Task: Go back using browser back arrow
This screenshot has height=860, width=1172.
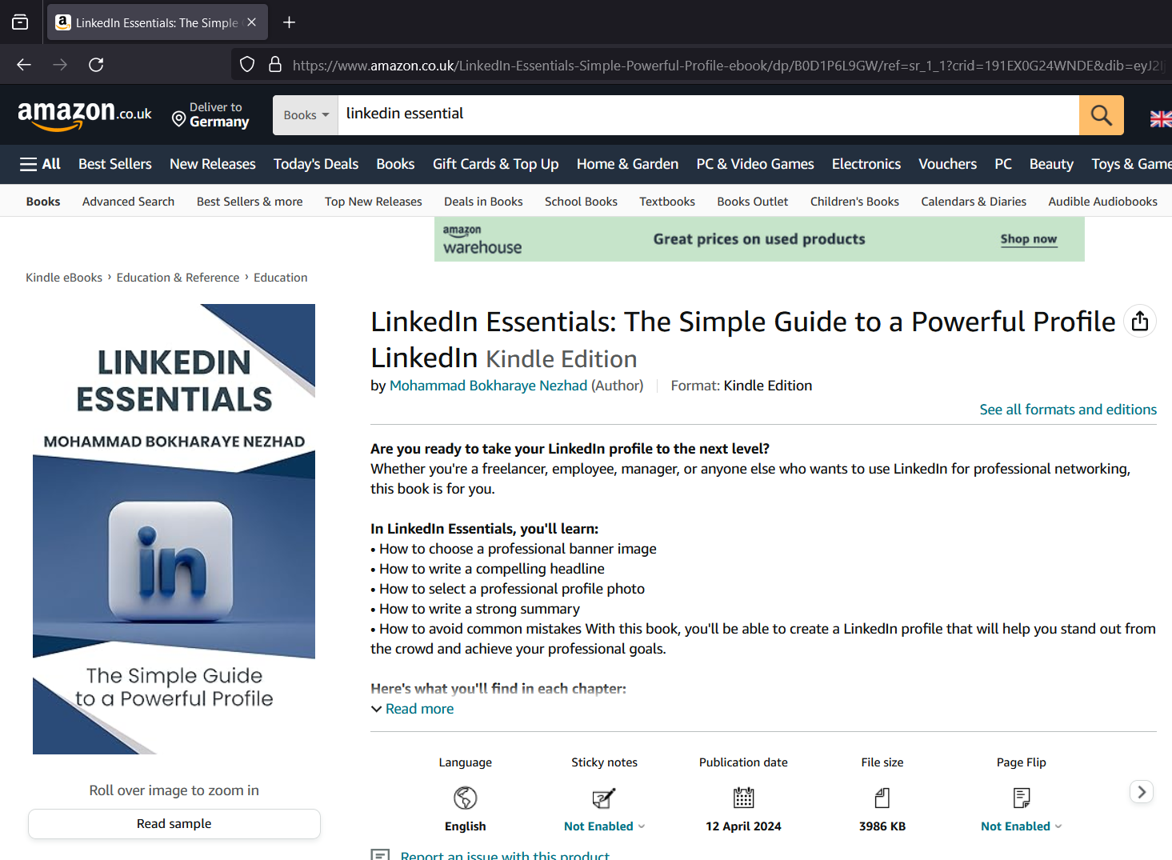Action: click(24, 65)
